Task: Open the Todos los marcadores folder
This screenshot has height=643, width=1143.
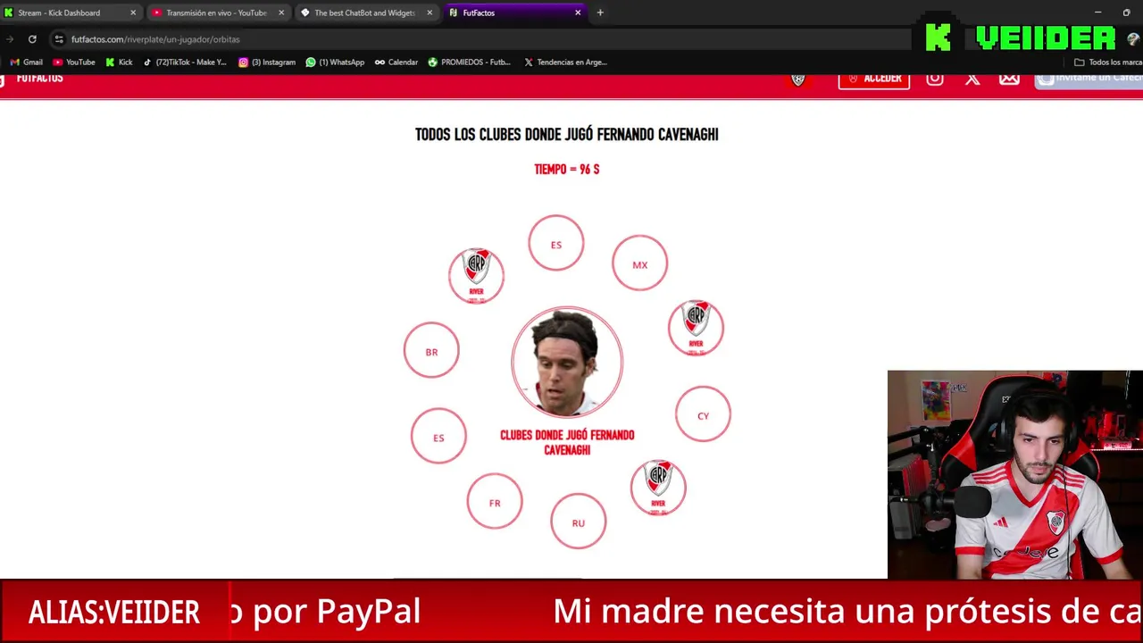Action: [x=1108, y=63]
